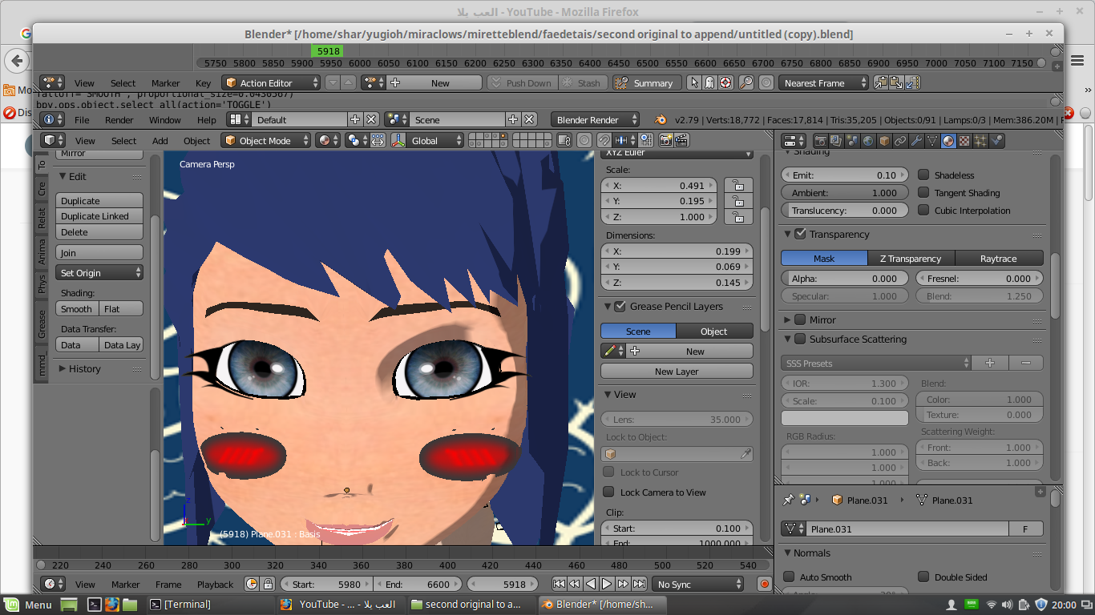Open the Material properties tab (sphere icon)
The height and width of the screenshot is (615, 1095).
point(948,141)
